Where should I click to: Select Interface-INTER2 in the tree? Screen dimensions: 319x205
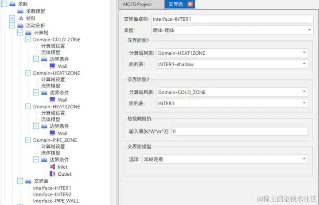click(52, 194)
